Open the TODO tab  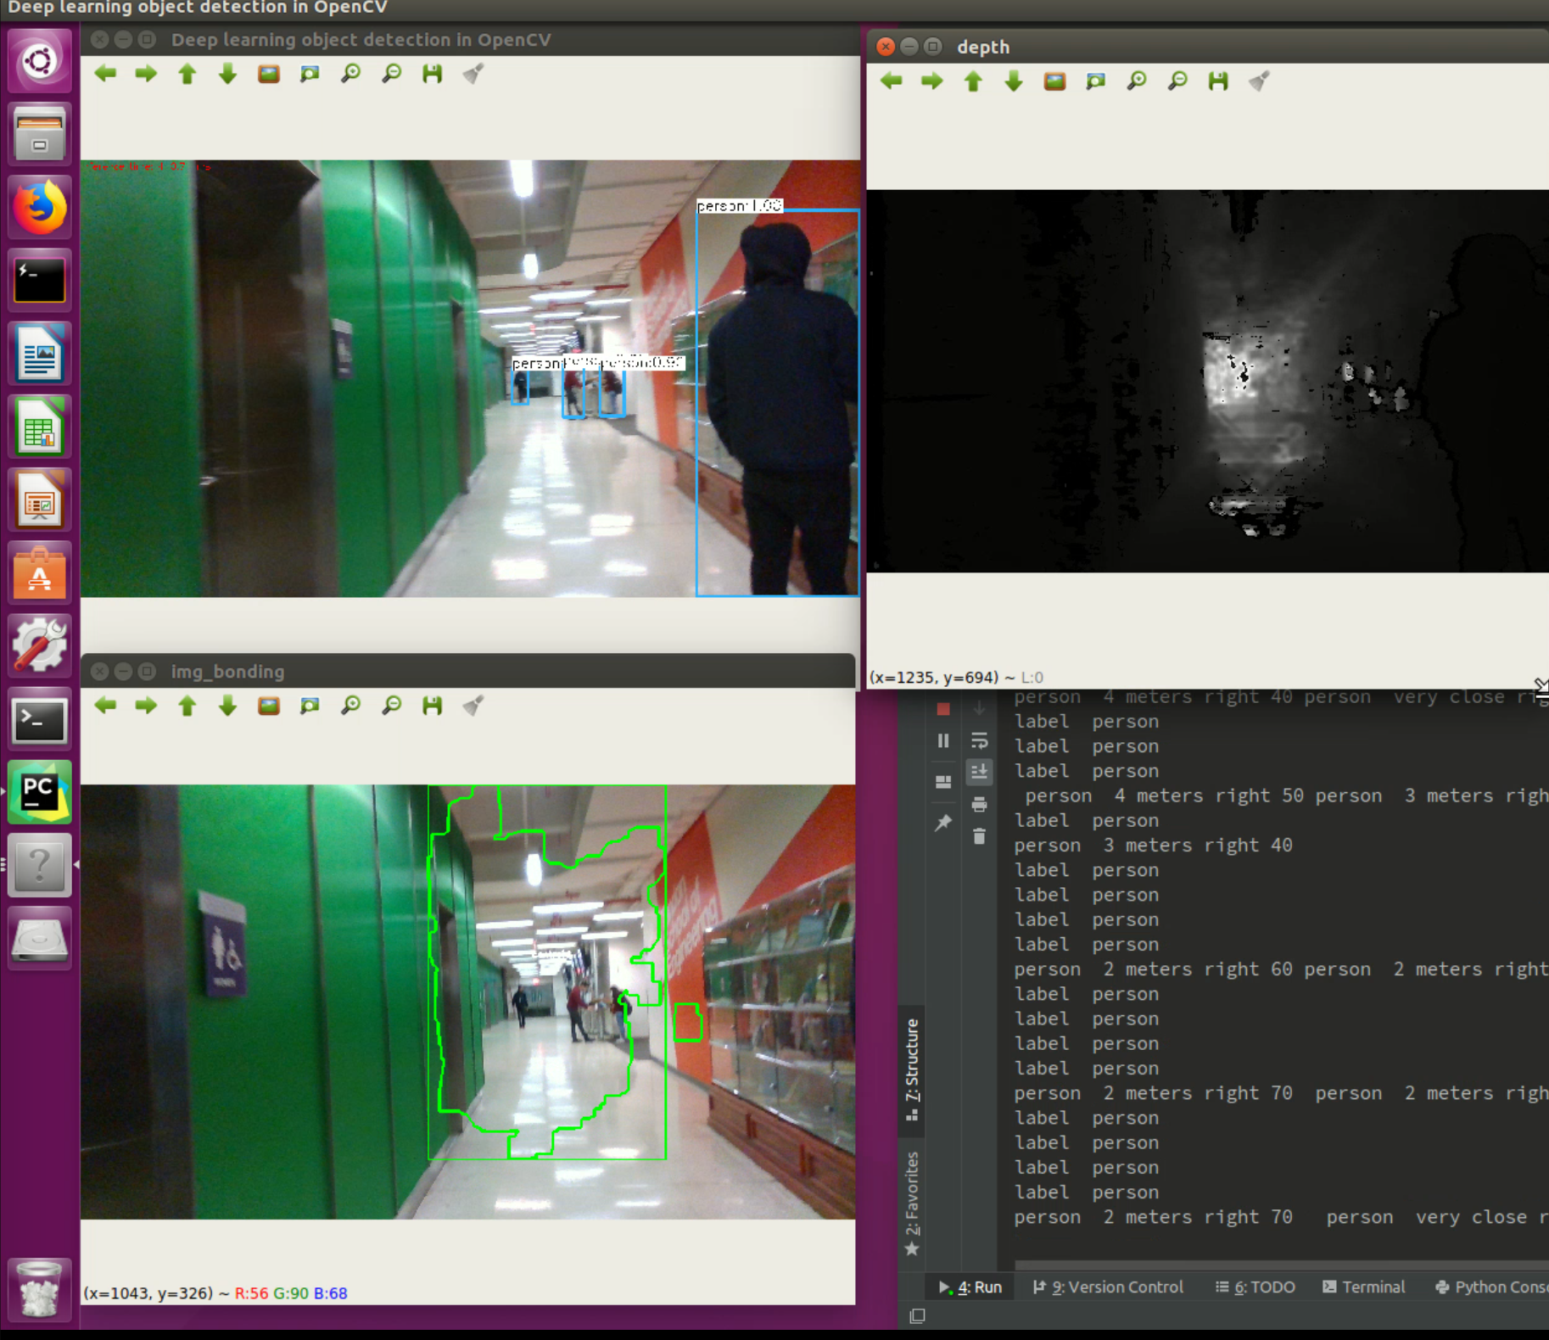pos(1255,1287)
